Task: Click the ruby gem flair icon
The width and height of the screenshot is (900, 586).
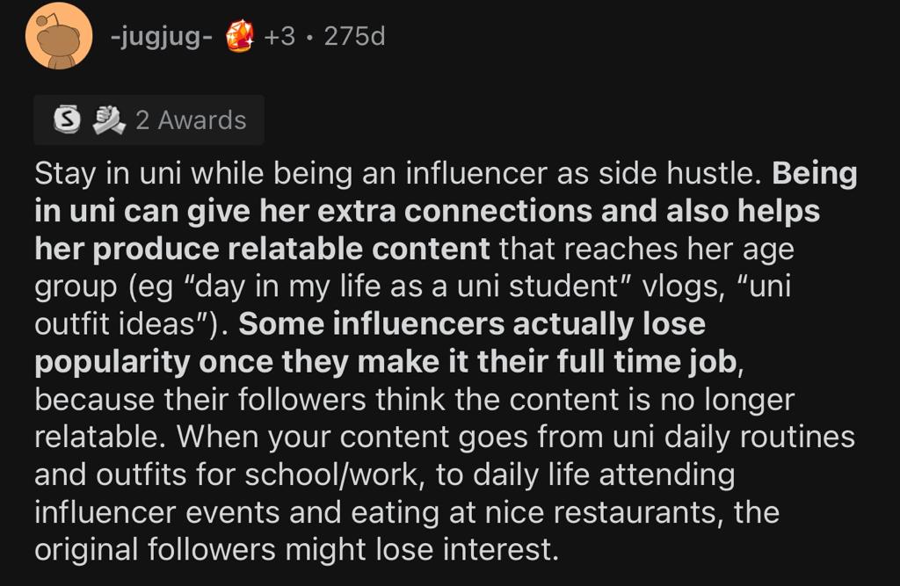Action: 240,36
